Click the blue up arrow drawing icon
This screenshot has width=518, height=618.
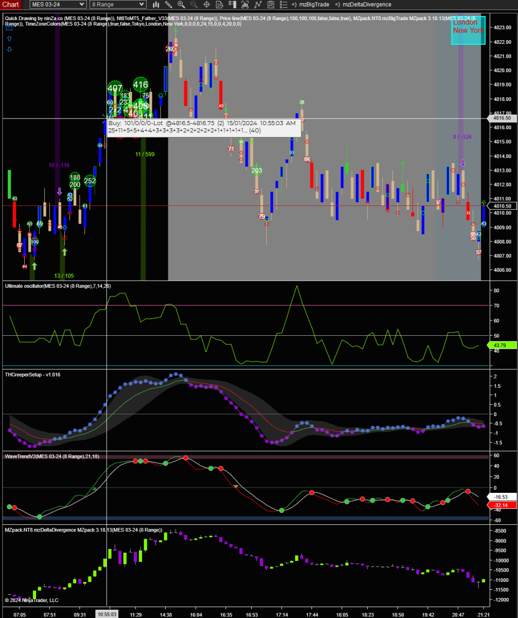point(9,39)
